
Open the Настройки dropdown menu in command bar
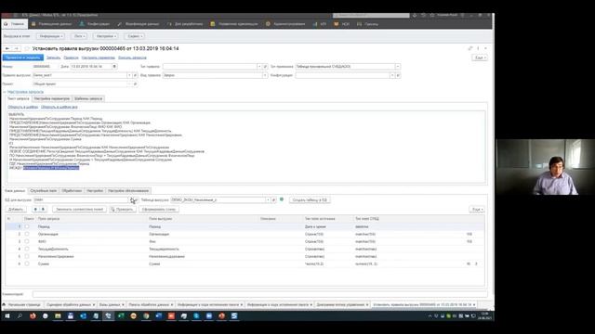pos(106,36)
